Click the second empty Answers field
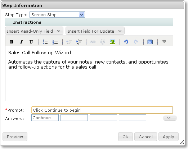This screenshot has width=188, height=149. coord(103,118)
